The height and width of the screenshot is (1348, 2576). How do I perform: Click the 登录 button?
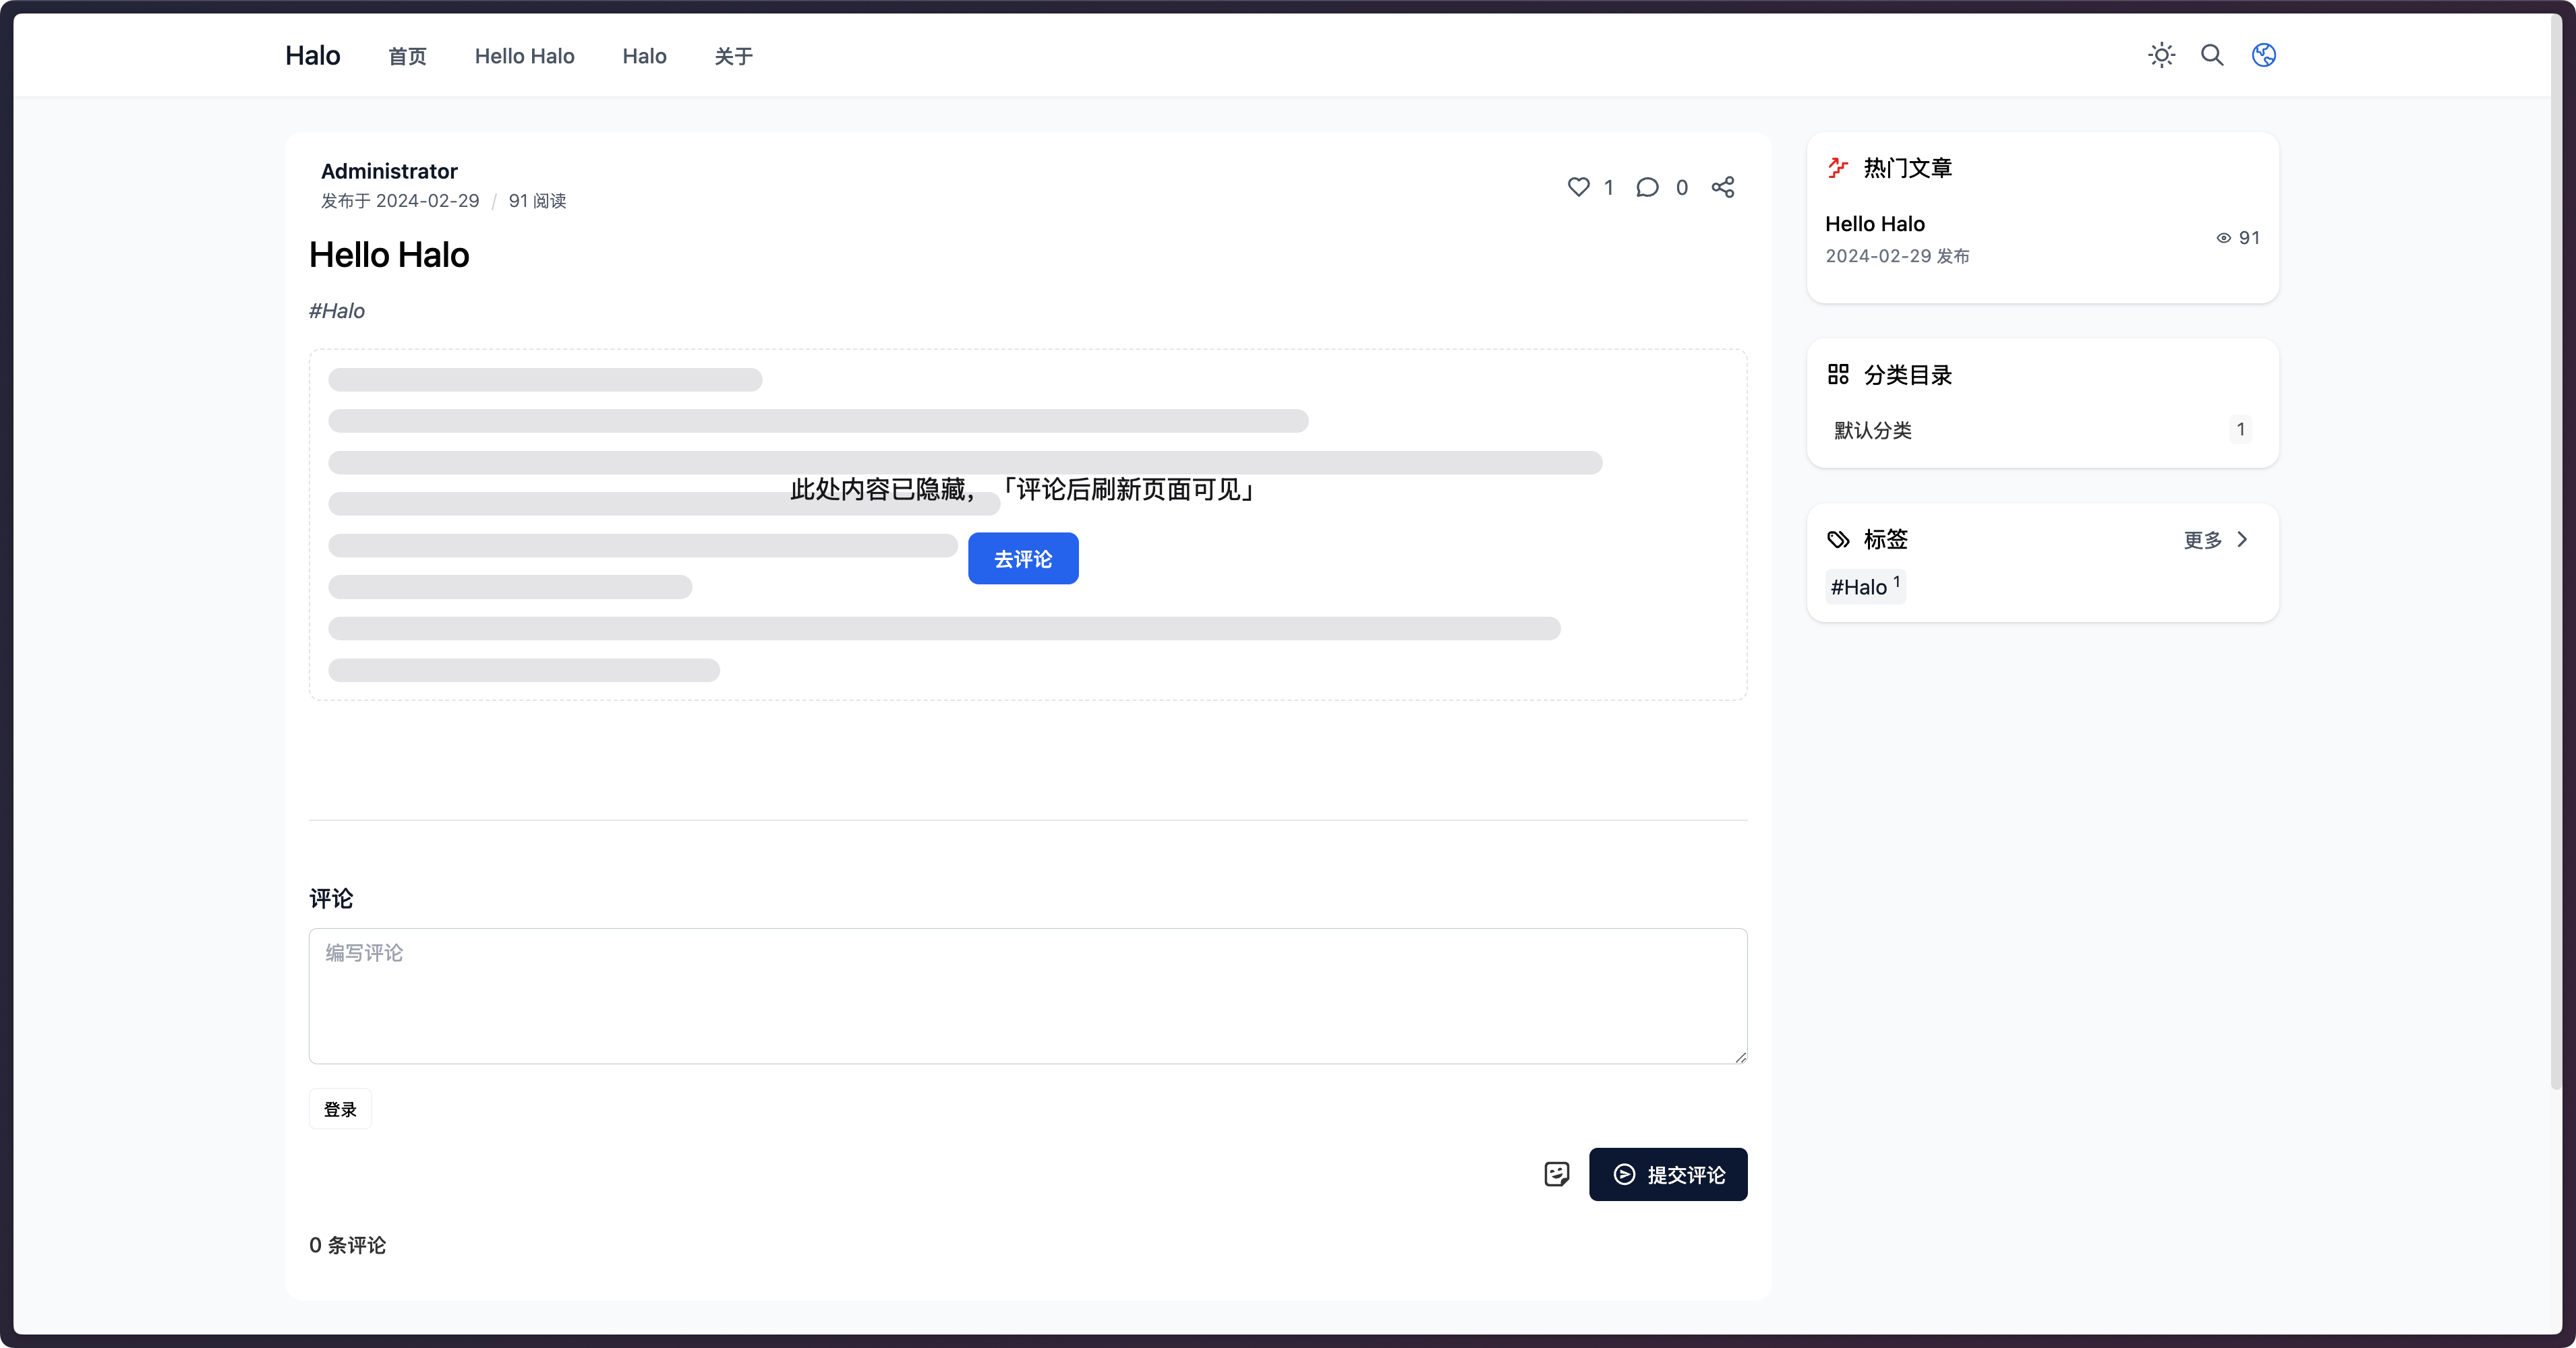pos(340,1109)
